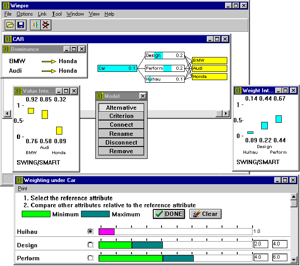Open the Tool menu
Viewport: 300px width, 266px height.
click(57, 14)
